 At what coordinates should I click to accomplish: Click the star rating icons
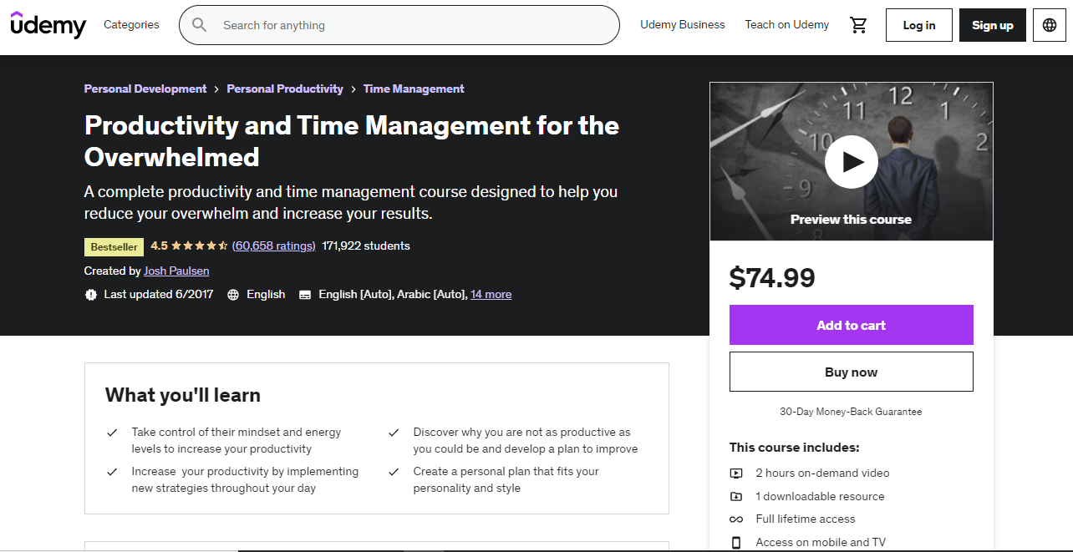point(198,246)
